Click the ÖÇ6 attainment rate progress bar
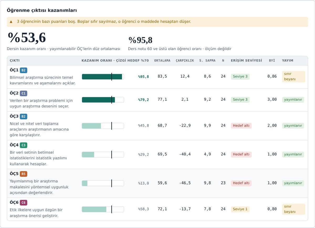Screen dimensions: 315x228 click(x=103, y=209)
